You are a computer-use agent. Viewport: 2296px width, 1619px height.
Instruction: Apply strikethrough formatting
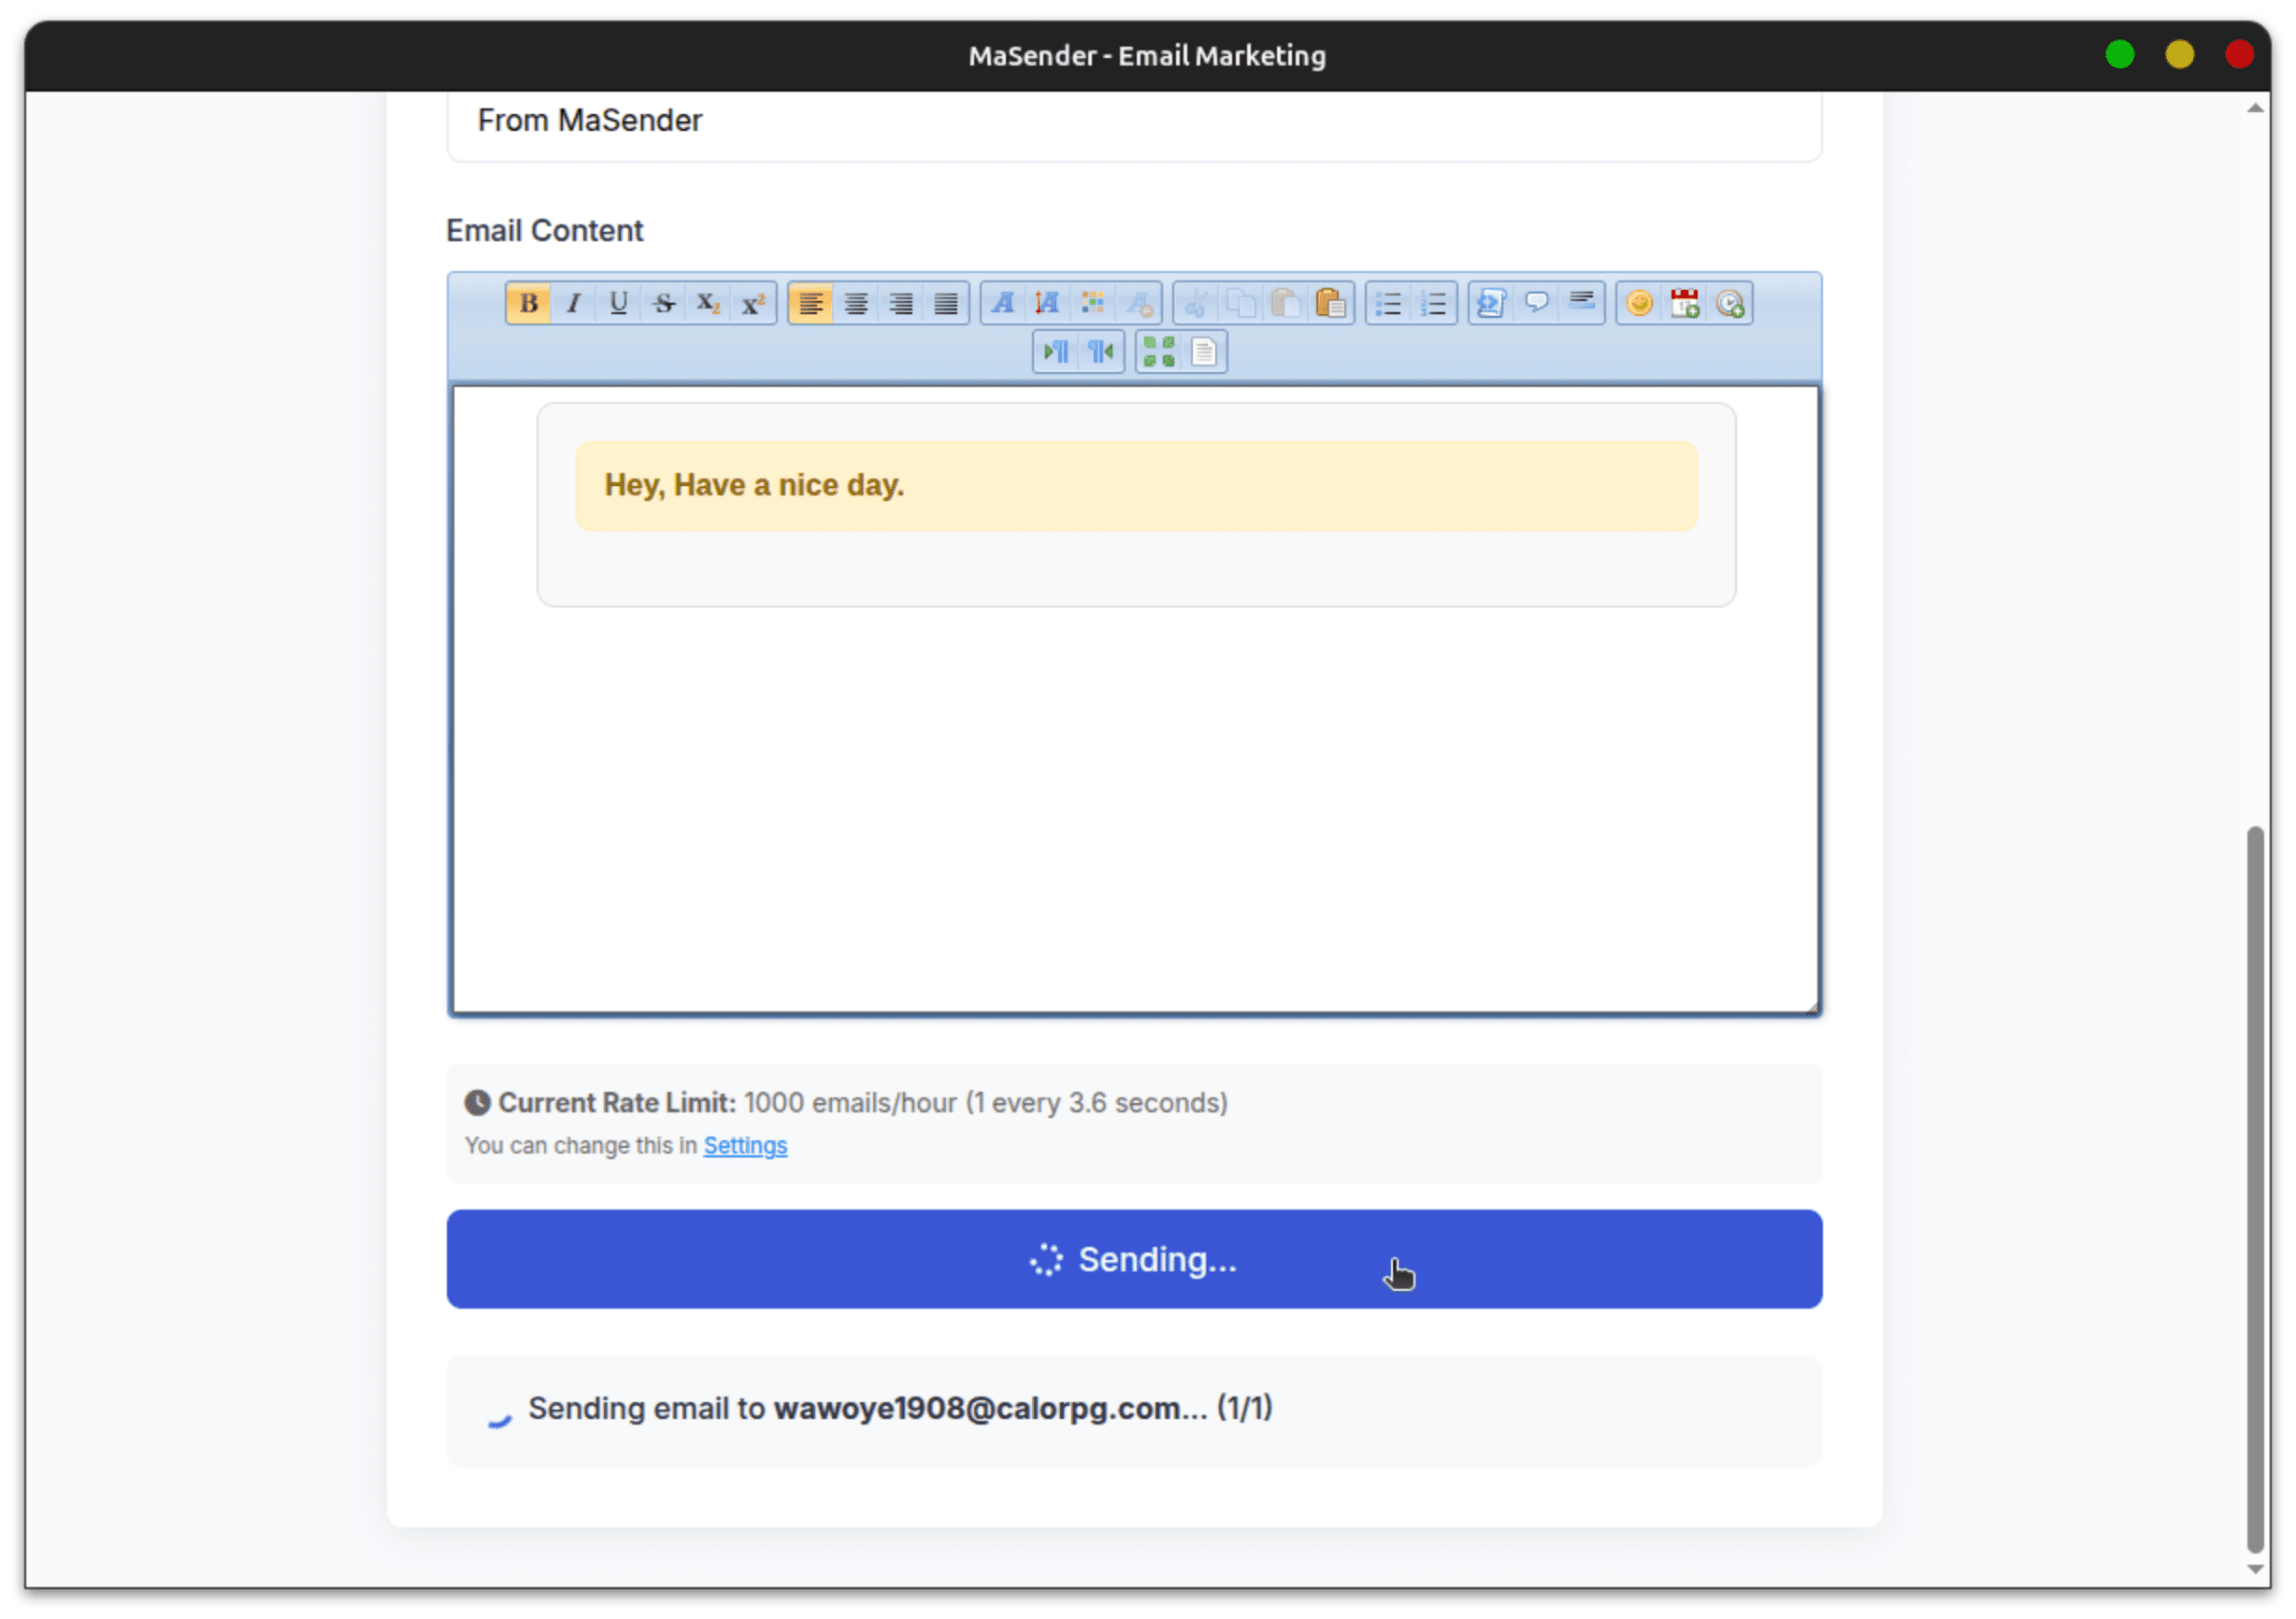tap(663, 303)
